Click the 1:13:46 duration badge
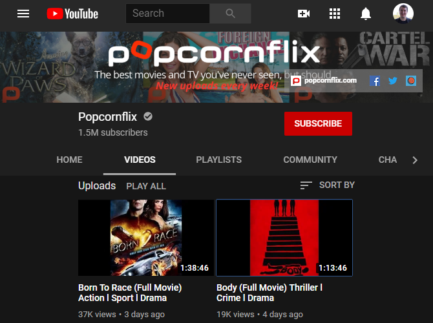Screen dimensions: 433x323 point(333,268)
